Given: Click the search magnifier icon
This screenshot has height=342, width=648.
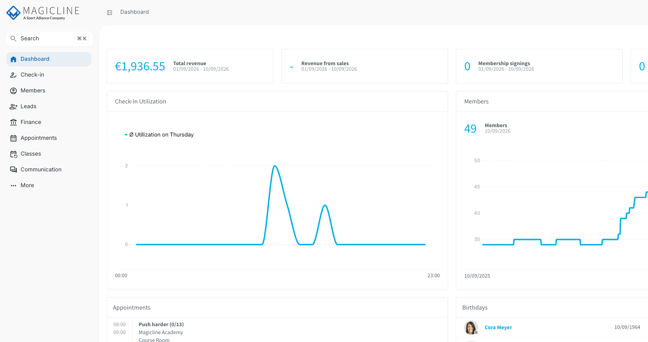Looking at the screenshot, I should [x=13, y=39].
